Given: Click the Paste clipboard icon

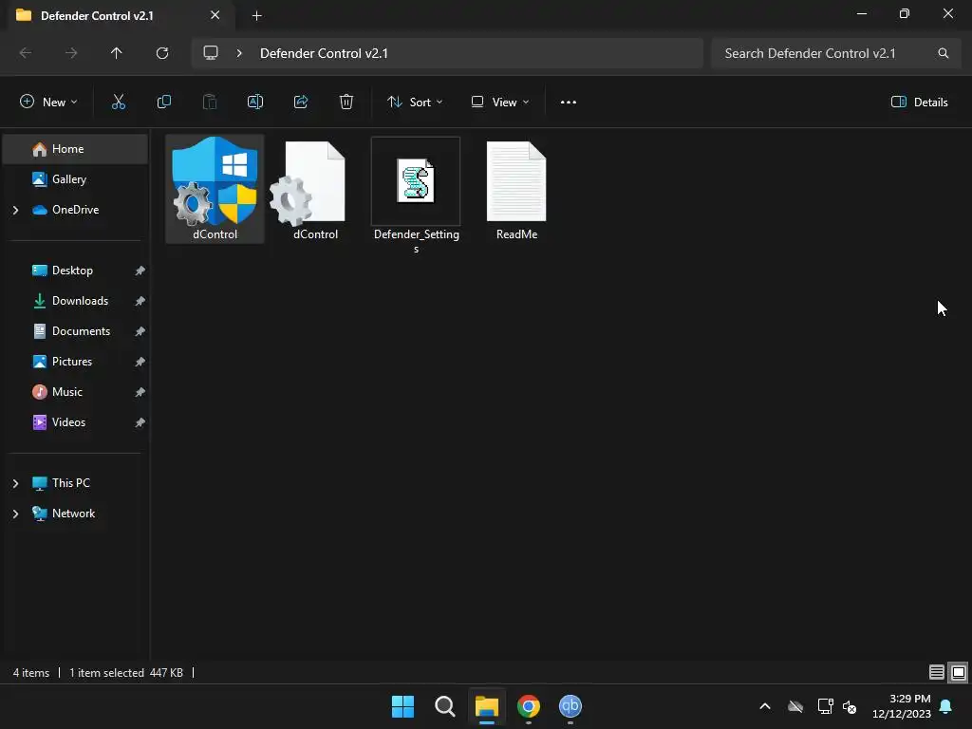Looking at the screenshot, I should pyautogui.click(x=210, y=103).
